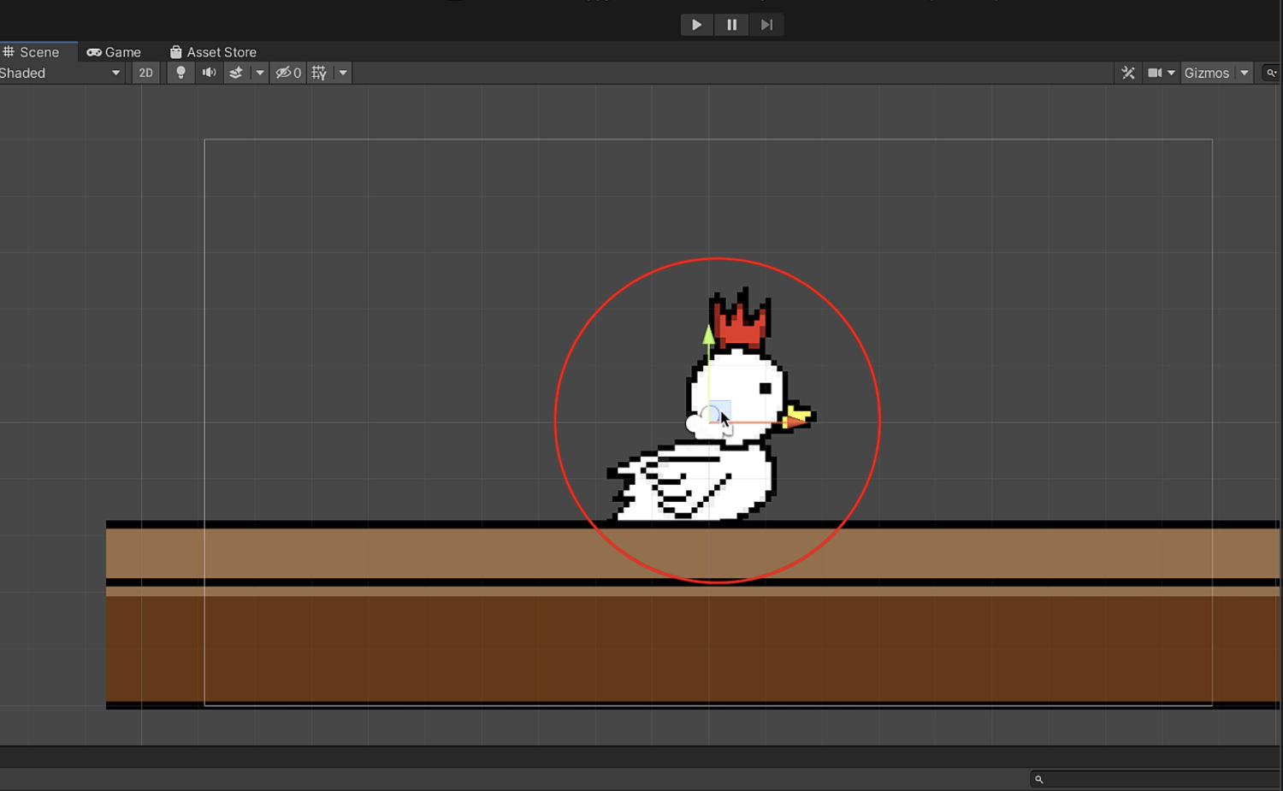The image size is (1283, 791).
Task: Open the grid settings dropdown arrow
Action: 343,73
